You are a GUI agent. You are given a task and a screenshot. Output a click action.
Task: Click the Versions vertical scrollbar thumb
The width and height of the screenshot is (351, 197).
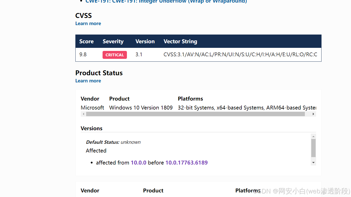click(313, 148)
